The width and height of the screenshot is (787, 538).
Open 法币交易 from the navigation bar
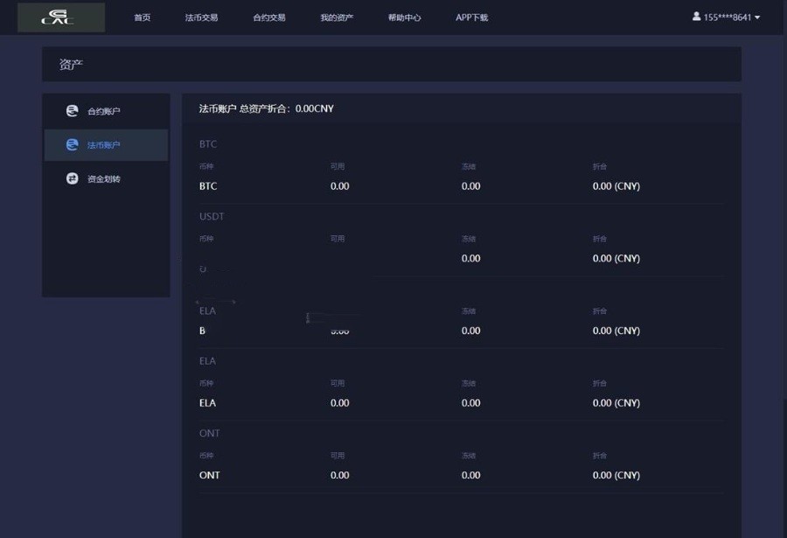pos(201,17)
